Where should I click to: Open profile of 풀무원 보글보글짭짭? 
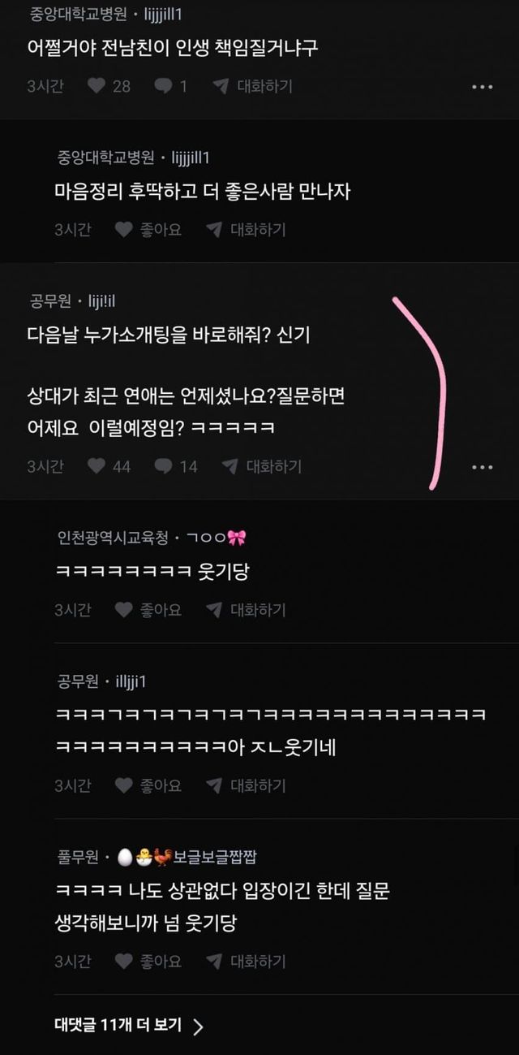157,857
